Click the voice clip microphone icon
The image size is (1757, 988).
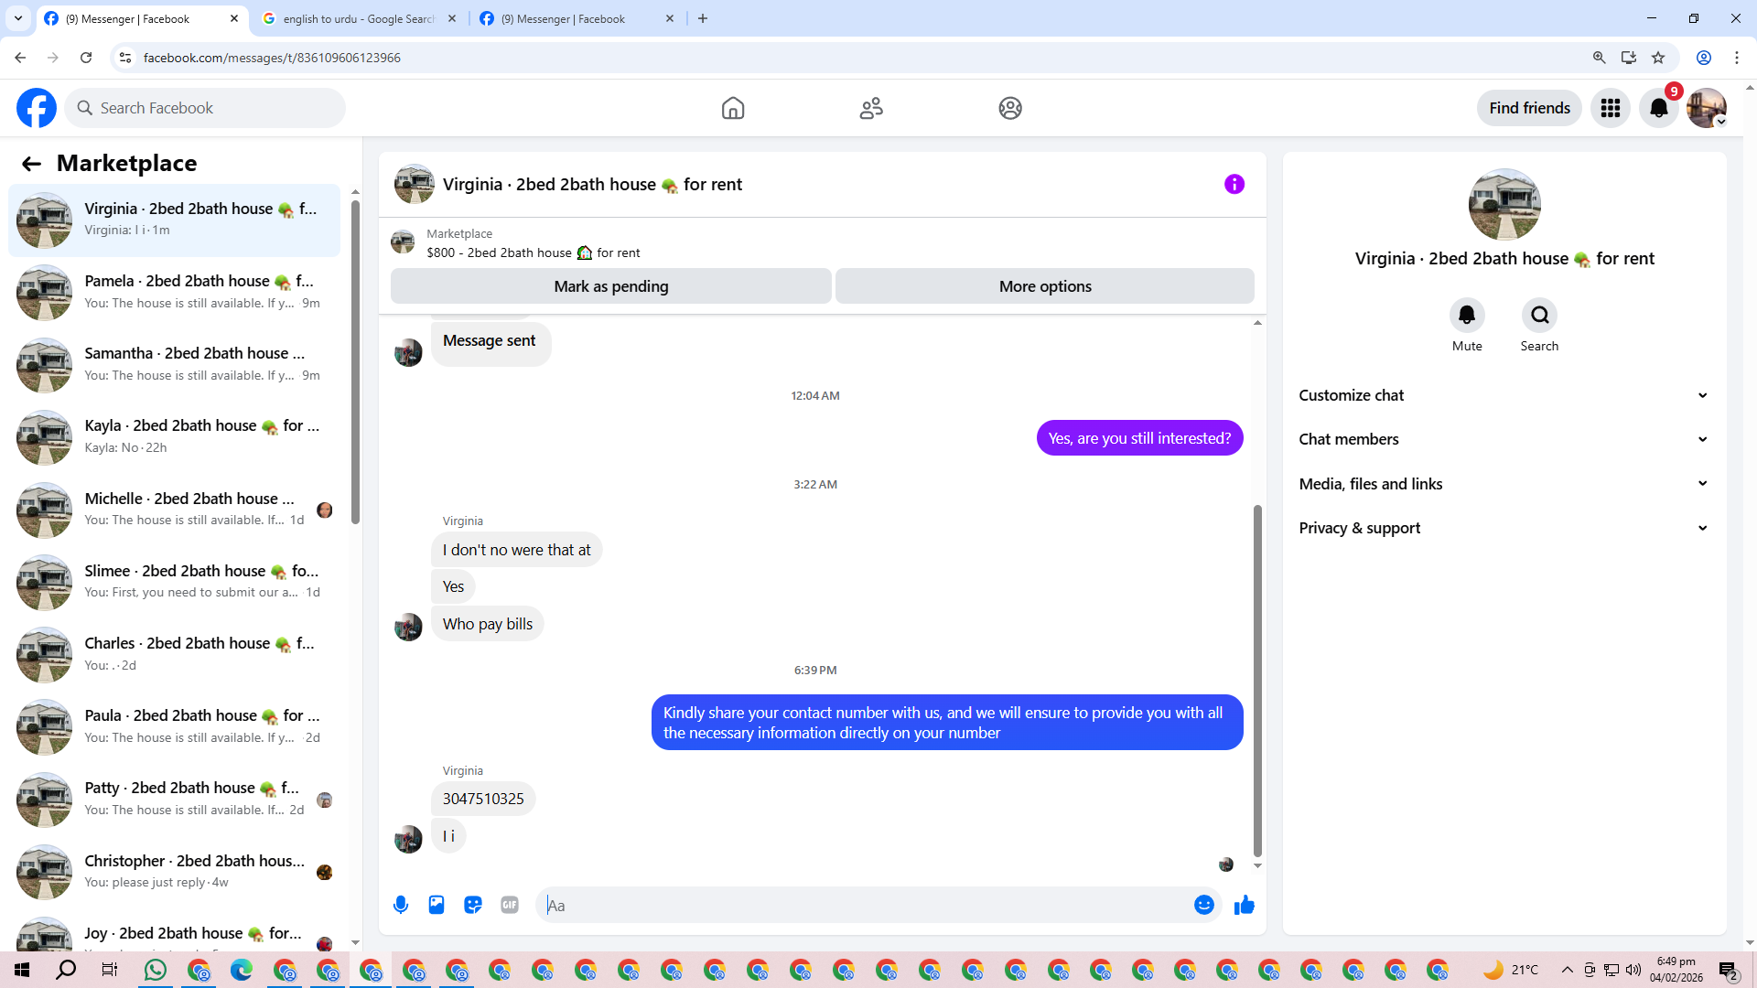[401, 905]
